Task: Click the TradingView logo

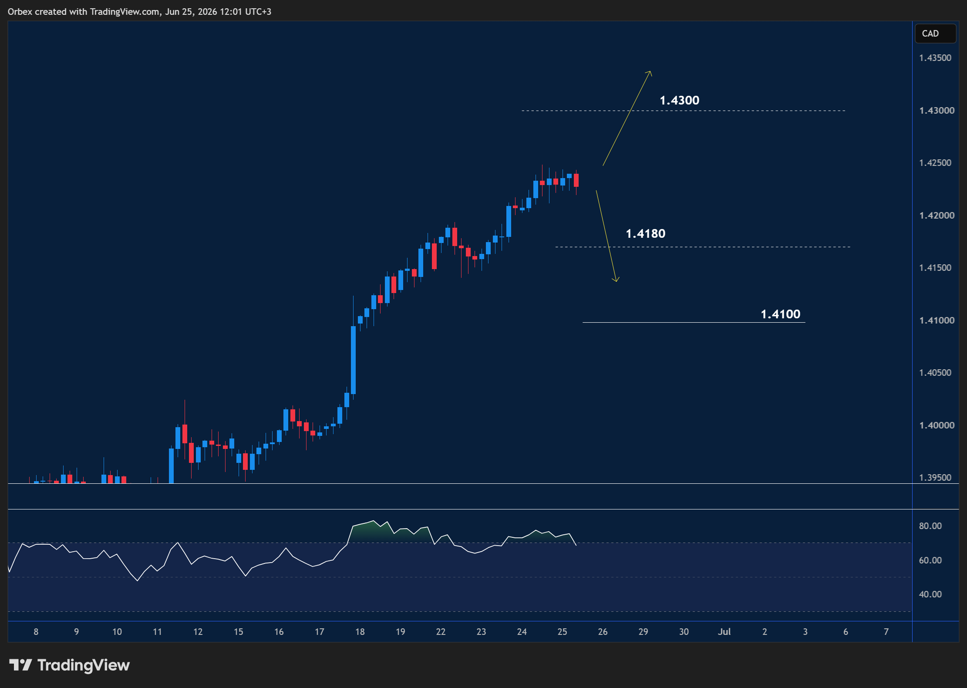Action: 70,665
